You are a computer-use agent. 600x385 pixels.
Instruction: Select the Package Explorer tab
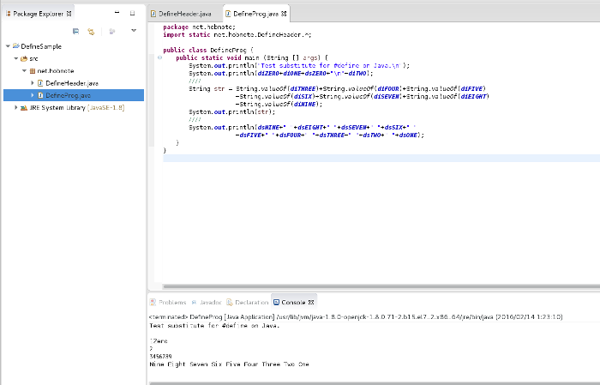39,14
